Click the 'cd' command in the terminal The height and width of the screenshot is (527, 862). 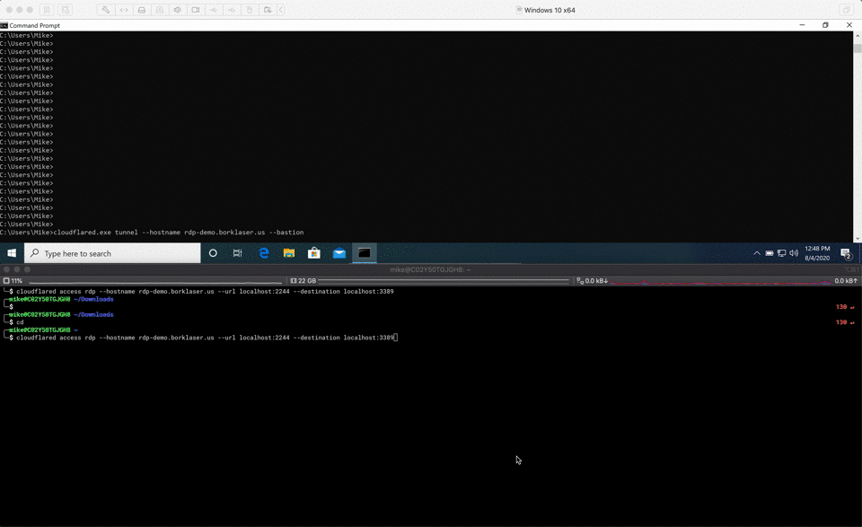pyautogui.click(x=20, y=322)
